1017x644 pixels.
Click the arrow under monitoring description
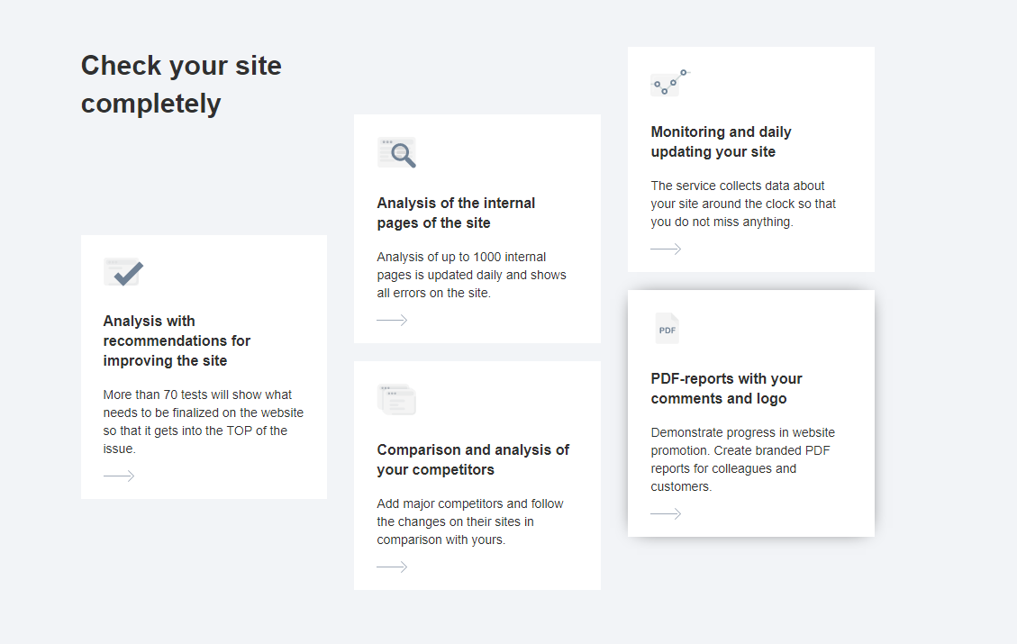[666, 249]
